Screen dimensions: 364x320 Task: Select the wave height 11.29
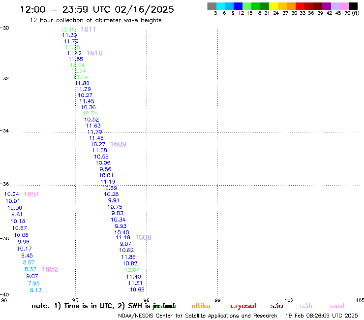pos(84,89)
